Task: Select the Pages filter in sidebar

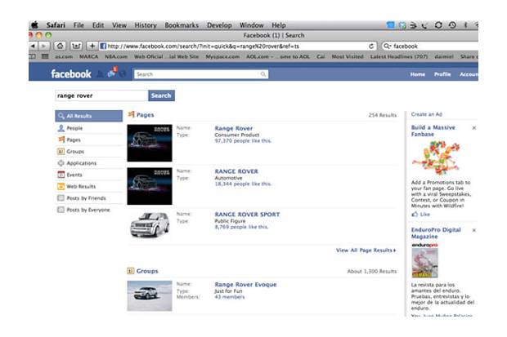Action: coord(89,140)
